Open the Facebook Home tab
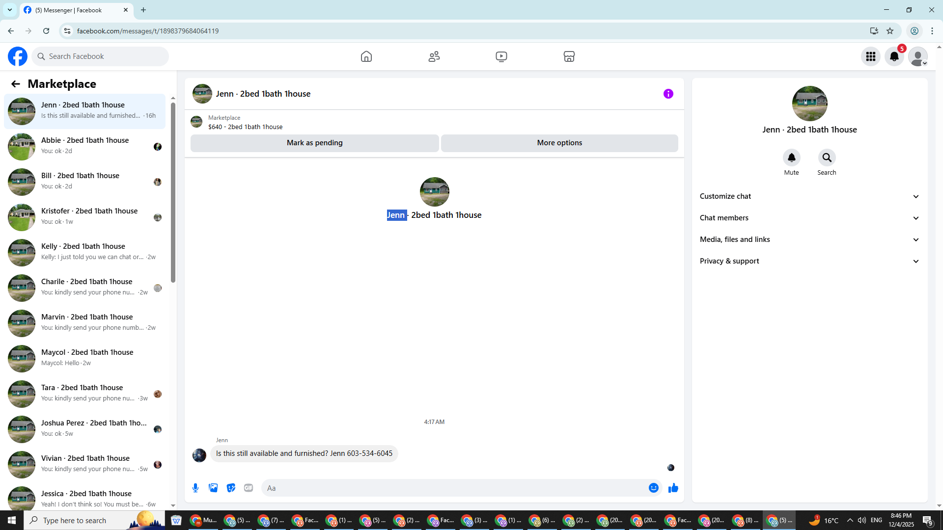 366,56
